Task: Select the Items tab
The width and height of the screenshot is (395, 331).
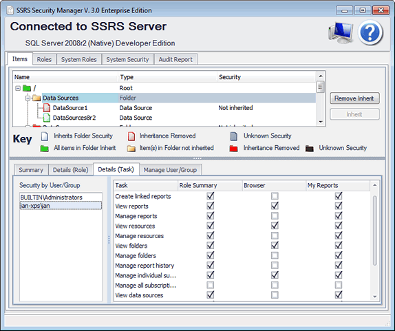Action: point(20,59)
